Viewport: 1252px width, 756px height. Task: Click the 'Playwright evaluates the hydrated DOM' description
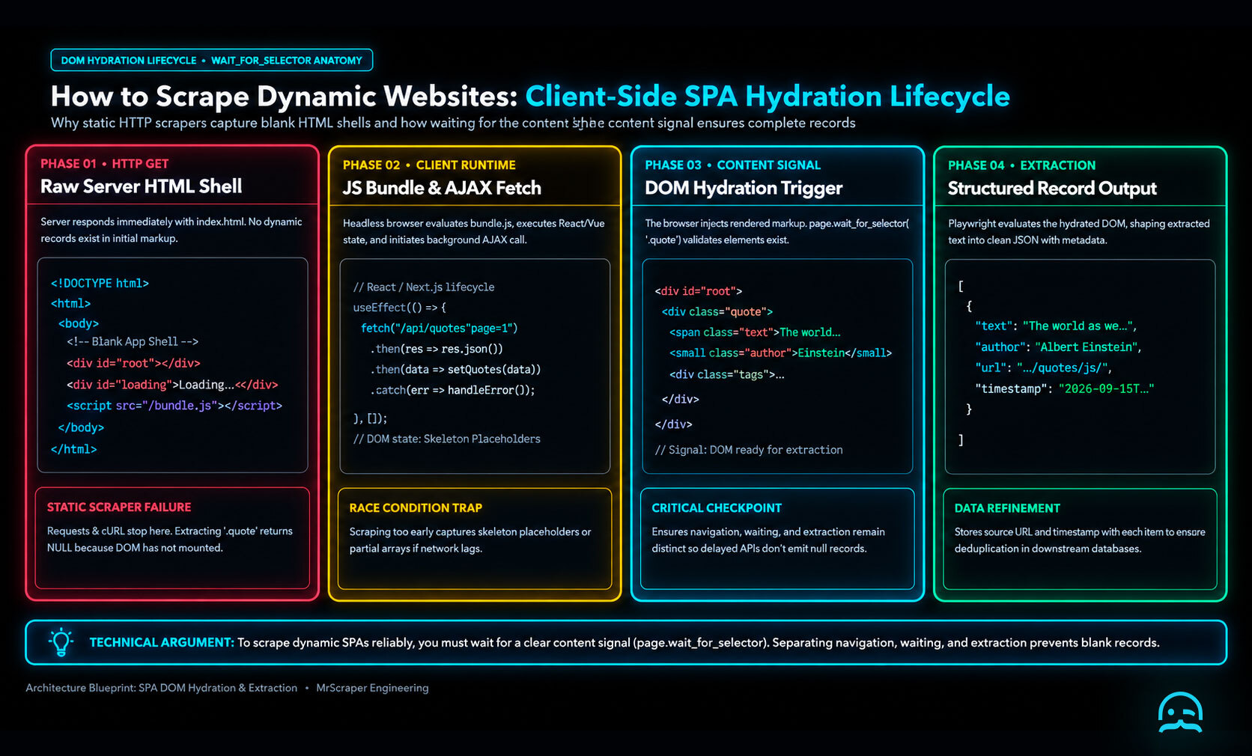[x=1079, y=232]
